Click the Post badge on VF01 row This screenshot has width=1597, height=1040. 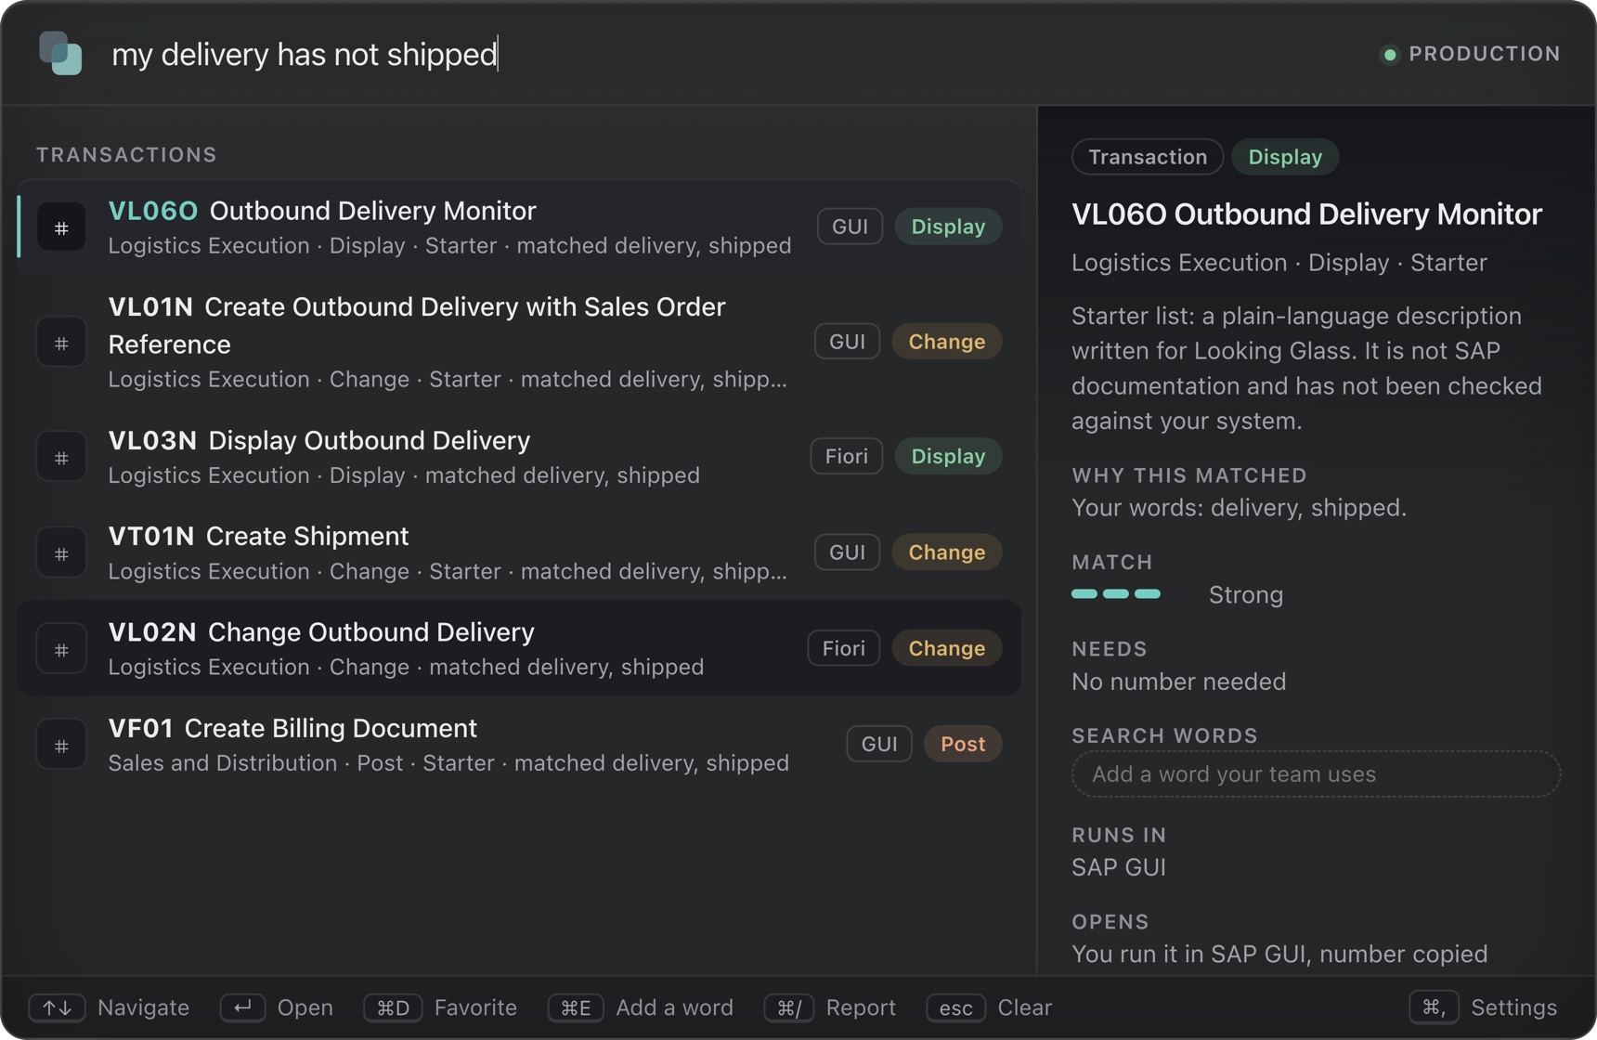[963, 744]
